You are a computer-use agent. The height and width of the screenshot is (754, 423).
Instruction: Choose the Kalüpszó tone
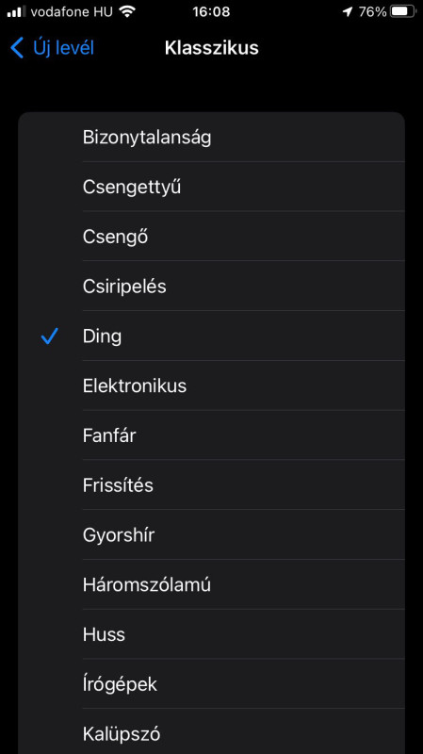[211, 732]
